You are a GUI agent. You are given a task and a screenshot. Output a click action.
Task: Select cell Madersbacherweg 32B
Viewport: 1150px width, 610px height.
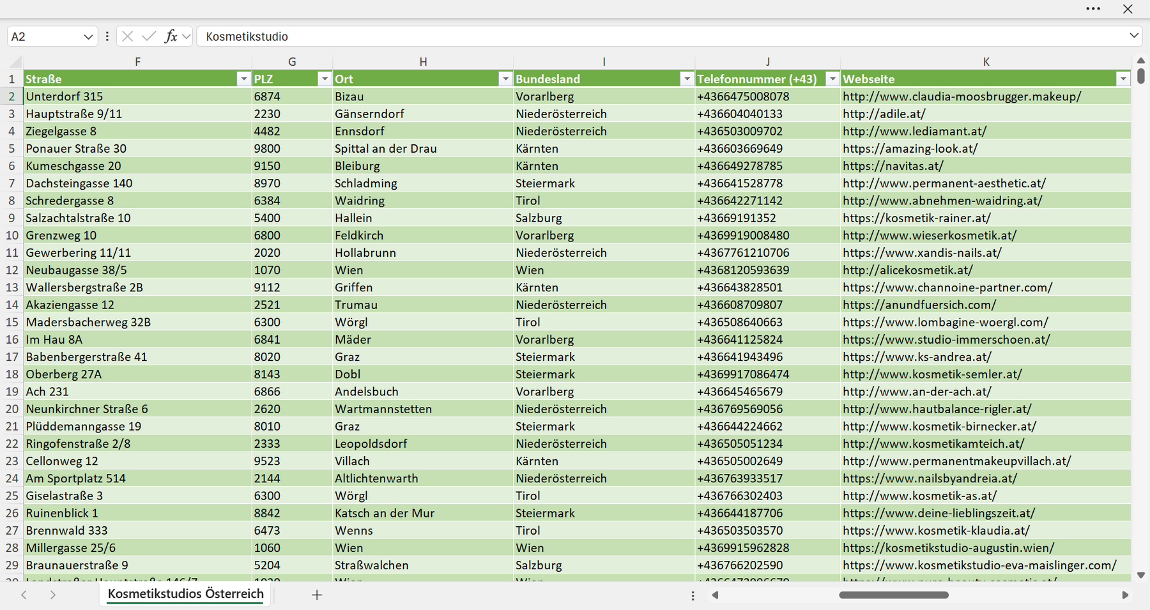click(137, 322)
